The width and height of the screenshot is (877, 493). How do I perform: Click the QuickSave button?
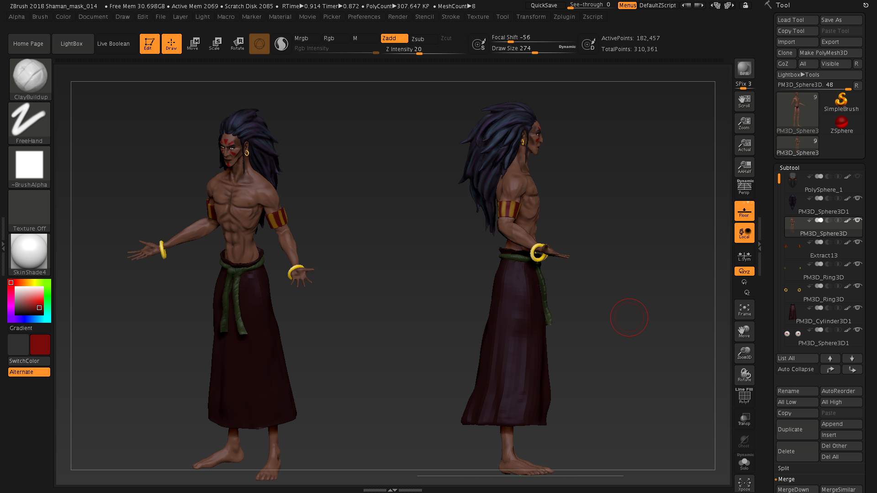[544, 5]
